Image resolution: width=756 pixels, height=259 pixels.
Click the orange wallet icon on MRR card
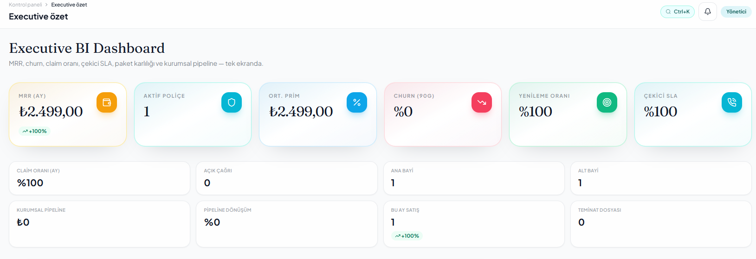point(107,102)
